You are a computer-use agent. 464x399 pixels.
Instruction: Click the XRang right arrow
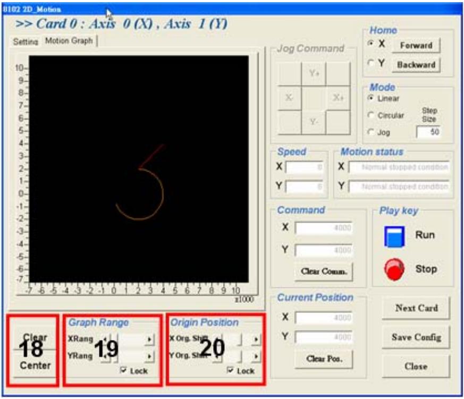point(149,339)
